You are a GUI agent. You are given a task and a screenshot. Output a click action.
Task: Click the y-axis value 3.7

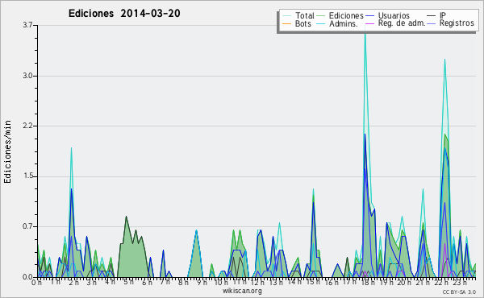(27, 25)
